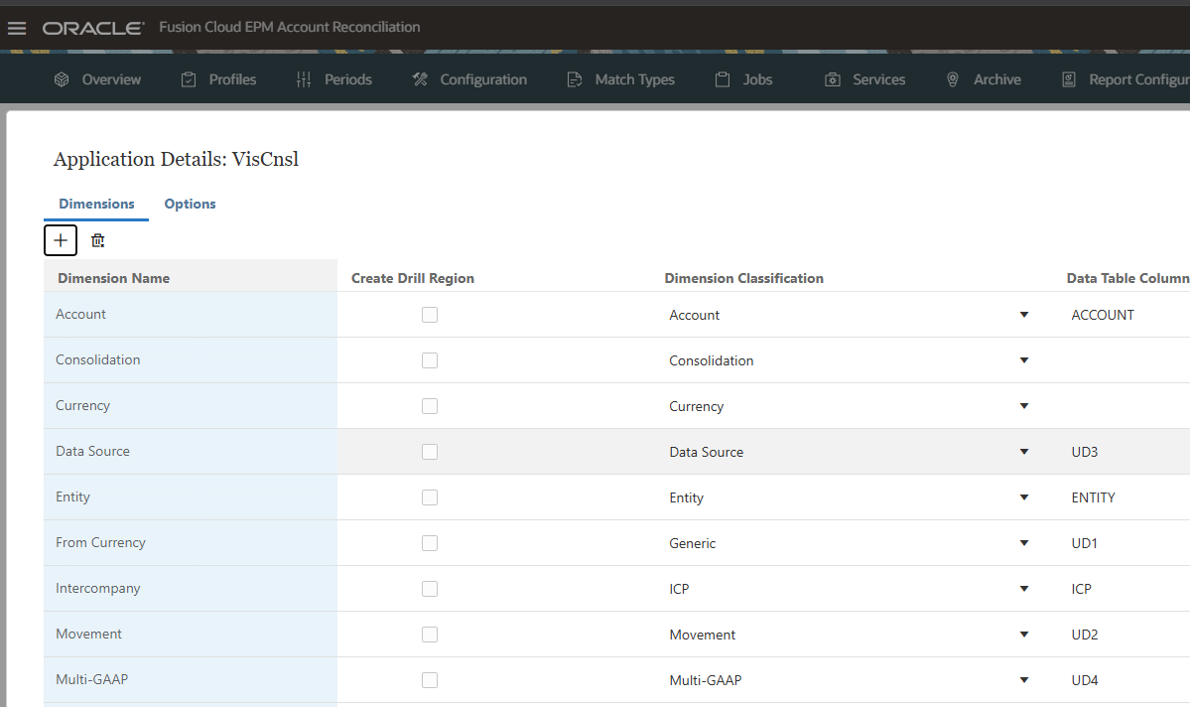Check Create Drill Region for Account

430,315
